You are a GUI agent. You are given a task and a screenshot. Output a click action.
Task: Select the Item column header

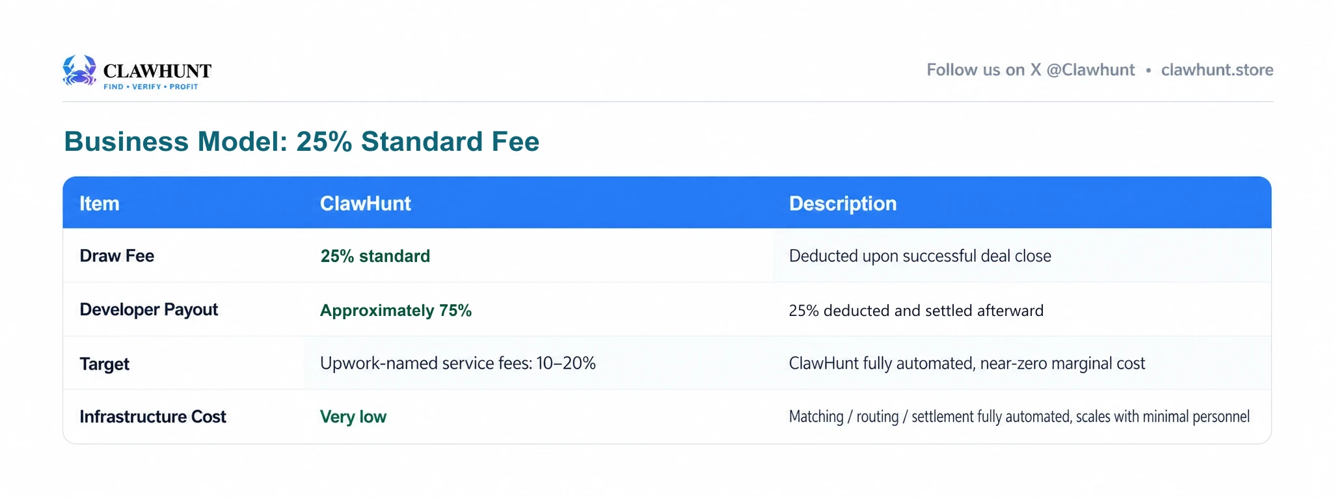(x=100, y=203)
